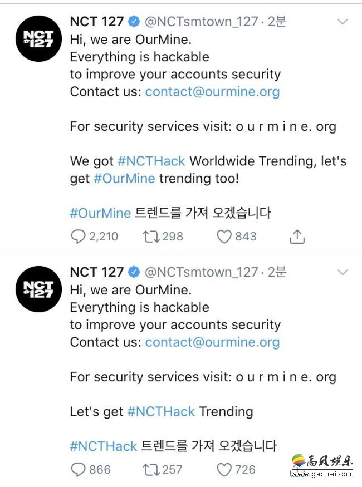Expand options chevron on second tweet

343,272
